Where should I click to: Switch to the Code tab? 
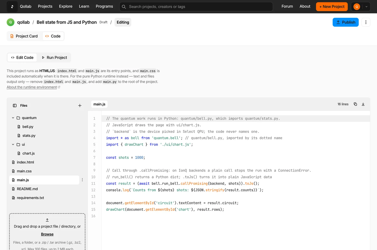pos(53,36)
